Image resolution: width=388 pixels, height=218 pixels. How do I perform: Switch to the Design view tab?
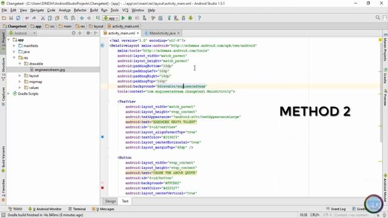[110, 201]
